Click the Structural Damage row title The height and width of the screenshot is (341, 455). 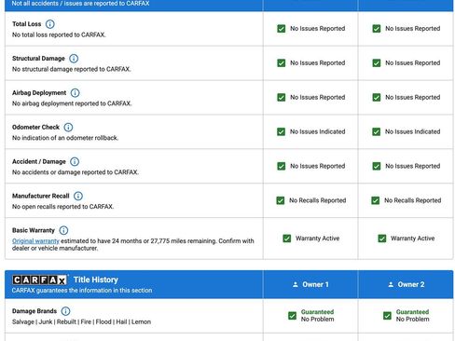pyautogui.click(x=38, y=59)
